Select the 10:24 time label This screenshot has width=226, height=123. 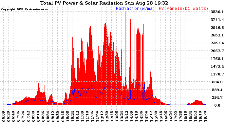pyautogui.click(x=72, y=116)
